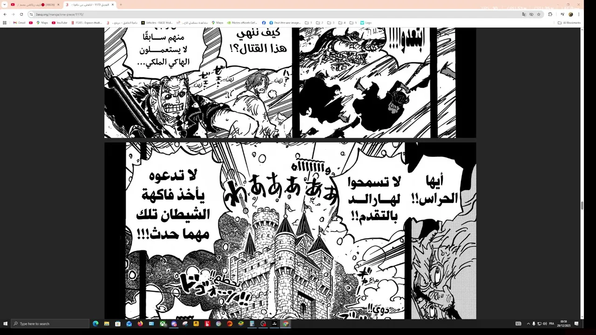Click the page vertical scrollbar thumb
This screenshot has width=596, height=335.
582,206
